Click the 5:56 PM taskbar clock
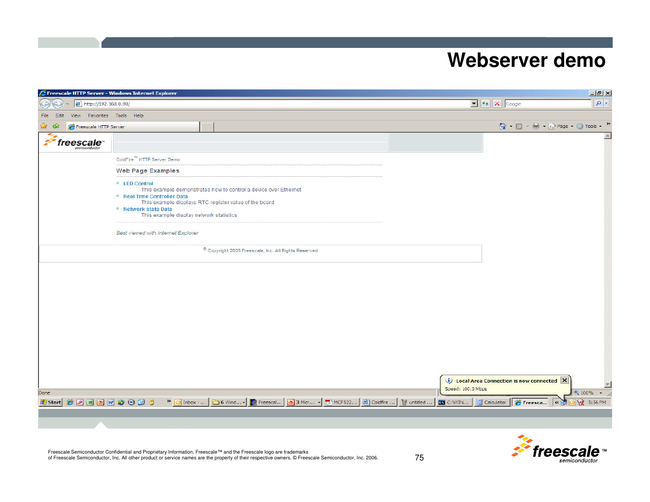Viewport: 650px width, 502px height. point(597,402)
